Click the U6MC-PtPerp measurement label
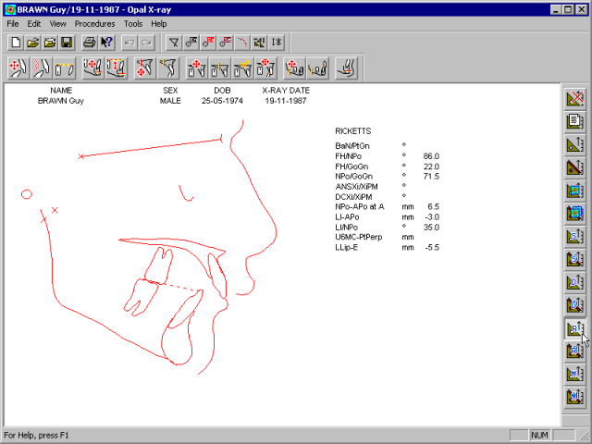Screen dimensions: 592x444 [359, 237]
